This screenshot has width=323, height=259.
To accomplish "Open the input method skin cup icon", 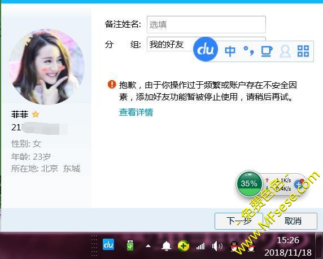I will [x=267, y=51].
